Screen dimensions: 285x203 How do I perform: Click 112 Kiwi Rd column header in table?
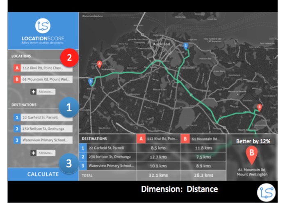pyautogui.click(x=162, y=139)
